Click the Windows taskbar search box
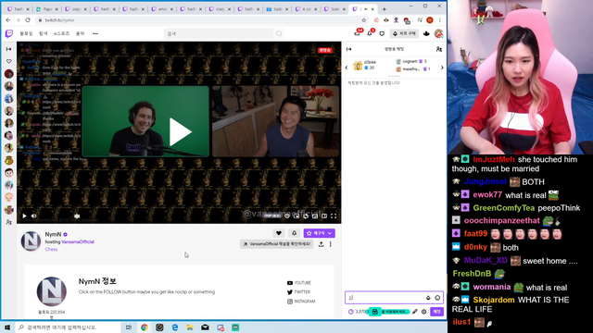This screenshot has width=593, height=333. (x=68, y=327)
